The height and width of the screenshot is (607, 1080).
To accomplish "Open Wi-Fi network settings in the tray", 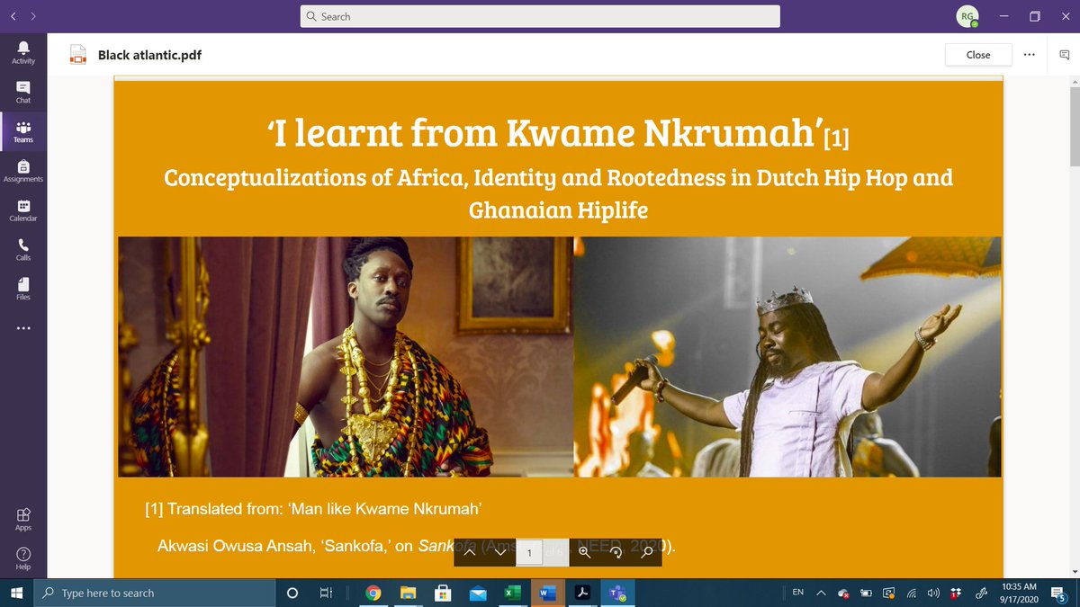I will pos(911,593).
